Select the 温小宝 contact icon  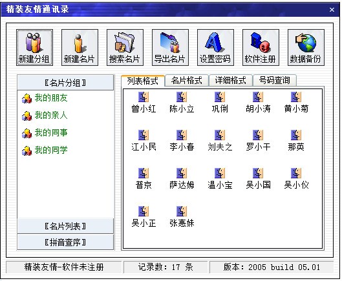[x=220, y=173]
